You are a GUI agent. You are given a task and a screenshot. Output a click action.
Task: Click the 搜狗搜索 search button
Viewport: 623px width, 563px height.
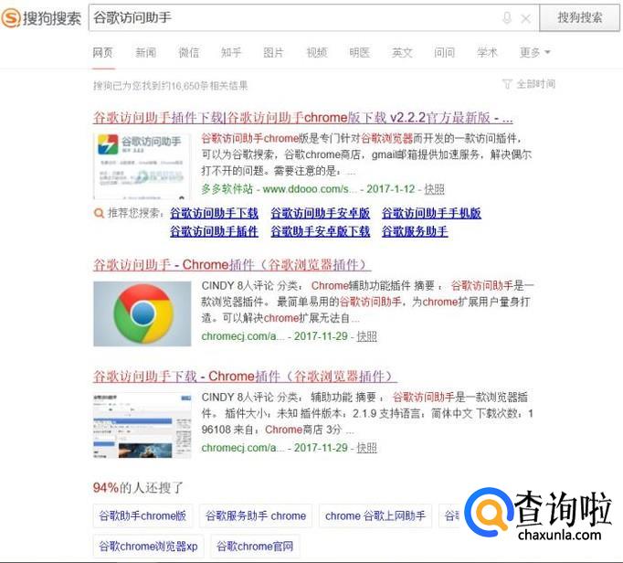tap(579, 17)
